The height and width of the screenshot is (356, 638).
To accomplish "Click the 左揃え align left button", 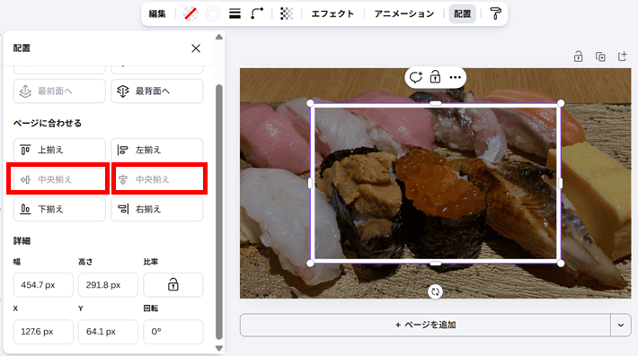I will pyautogui.click(x=157, y=150).
